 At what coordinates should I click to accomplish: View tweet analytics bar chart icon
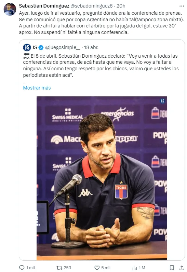pos(134,268)
